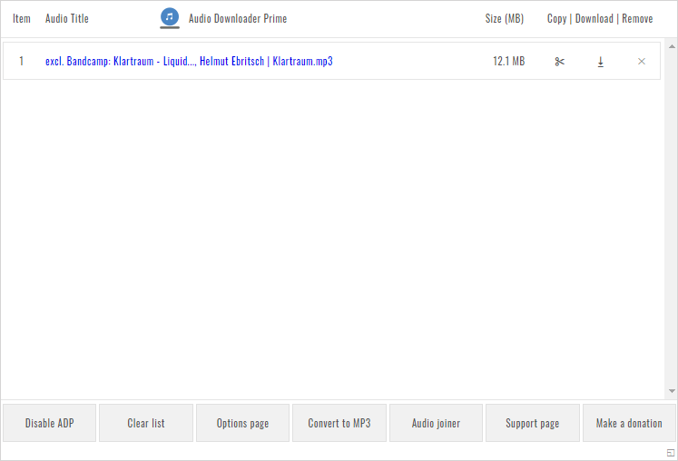Image resolution: width=678 pixels, height=461 pixels.
Task: Click scrollbar down arrow
Action: pos(672,391)
